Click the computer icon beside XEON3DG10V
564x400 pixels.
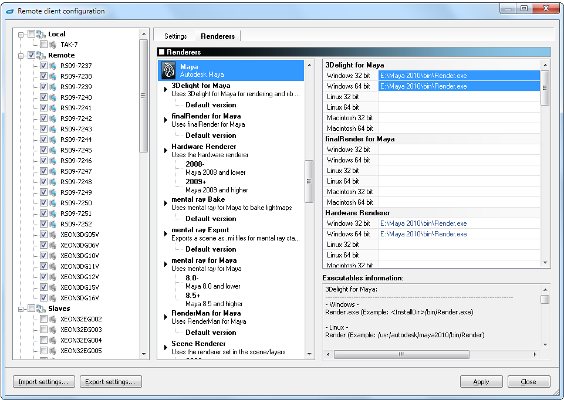click(x=53, y=256)
